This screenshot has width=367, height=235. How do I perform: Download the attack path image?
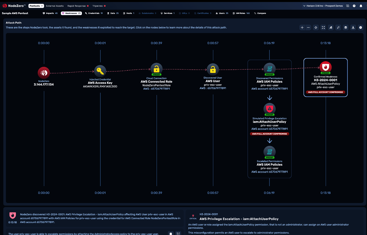click(353, 28)
